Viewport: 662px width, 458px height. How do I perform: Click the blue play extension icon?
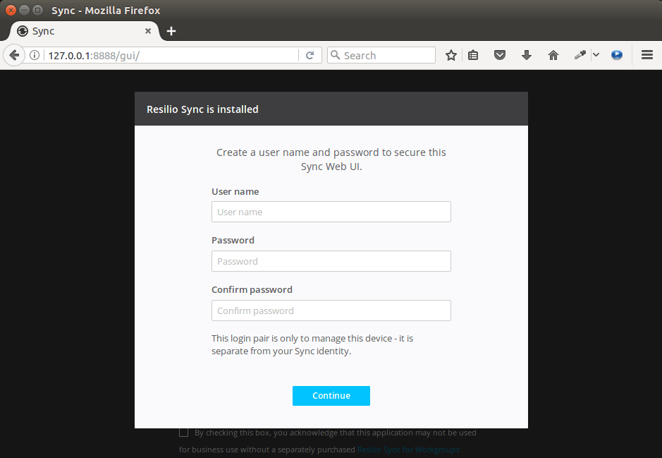(617, 55)
